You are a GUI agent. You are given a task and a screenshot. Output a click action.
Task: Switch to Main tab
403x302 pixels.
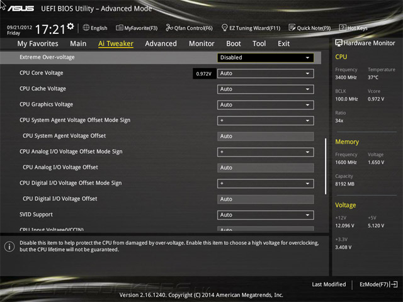(x=78, y=43)
